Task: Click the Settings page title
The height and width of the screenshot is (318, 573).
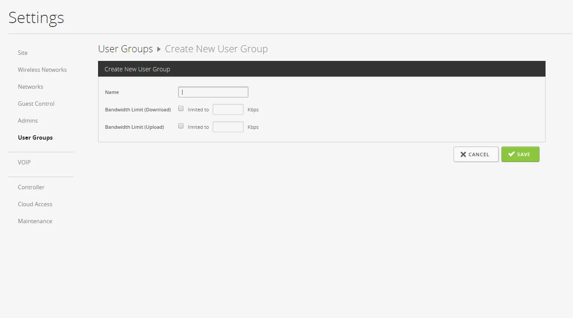Action: [36, 18]
